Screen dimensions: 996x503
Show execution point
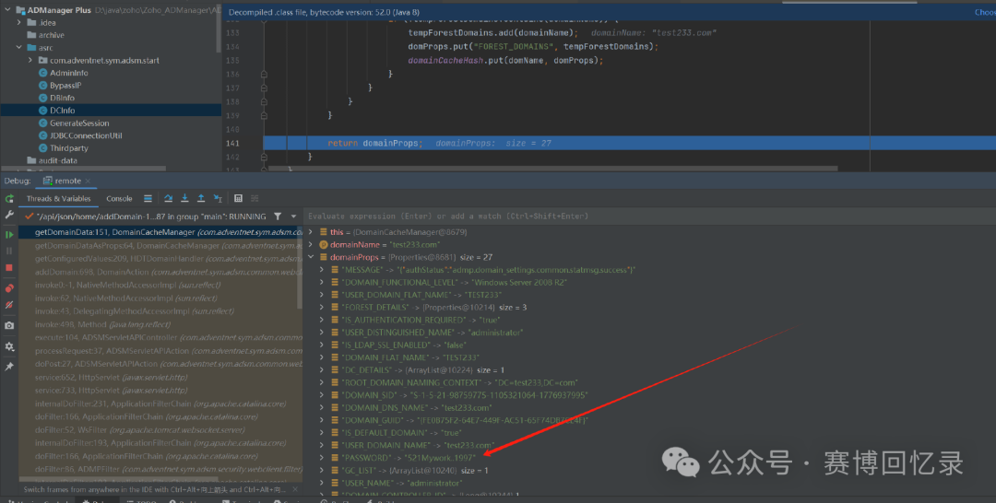click(148, 199)
